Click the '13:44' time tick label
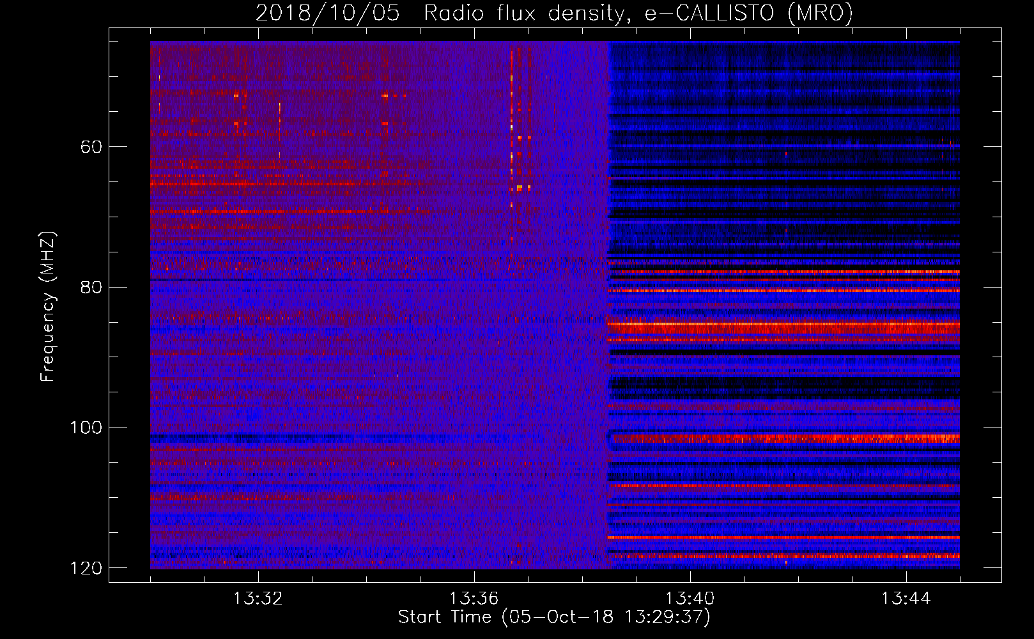 point(906,599)
